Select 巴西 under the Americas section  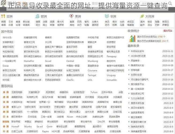pyautogui.click(x=79, y=22)
